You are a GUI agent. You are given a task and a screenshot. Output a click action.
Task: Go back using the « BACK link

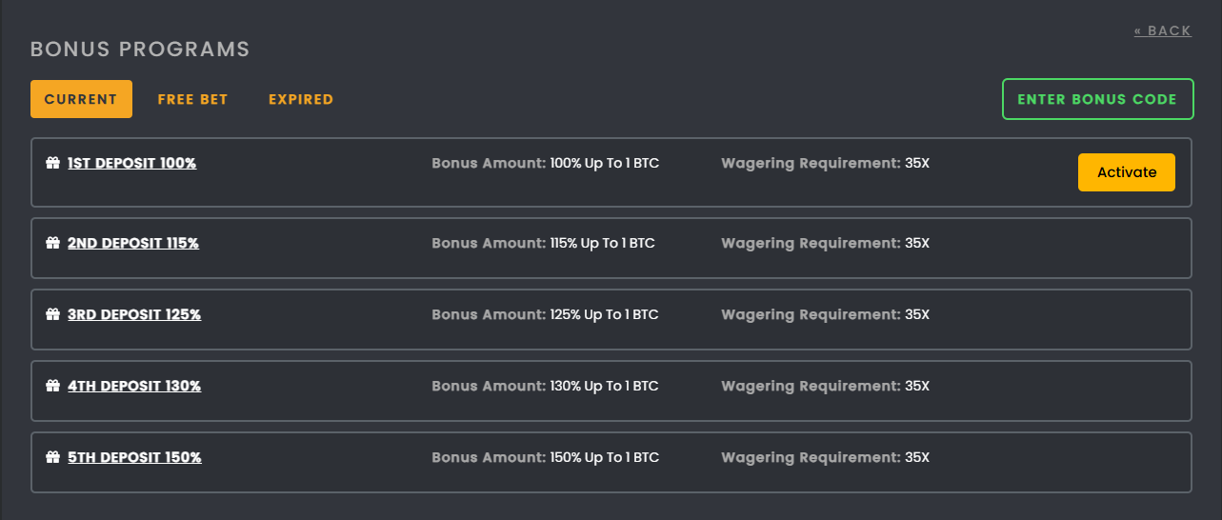pos(1163,30)
